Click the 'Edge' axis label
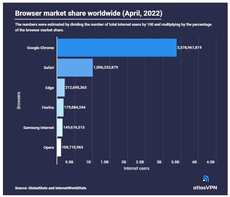Screen dimensions: 230x197 click(50, 88)
